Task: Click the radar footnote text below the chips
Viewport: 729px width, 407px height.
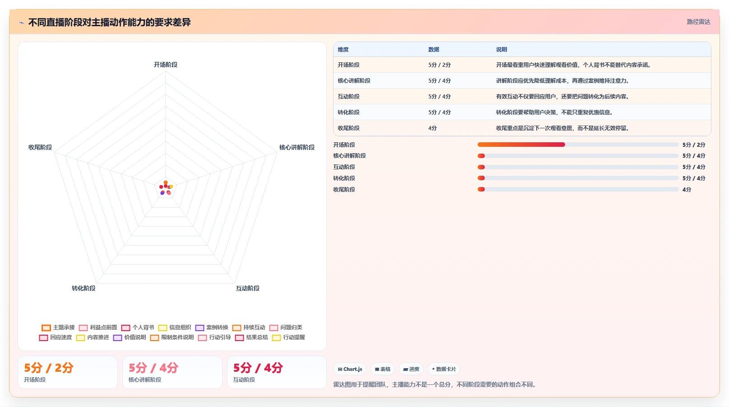Action: (436, 385)
